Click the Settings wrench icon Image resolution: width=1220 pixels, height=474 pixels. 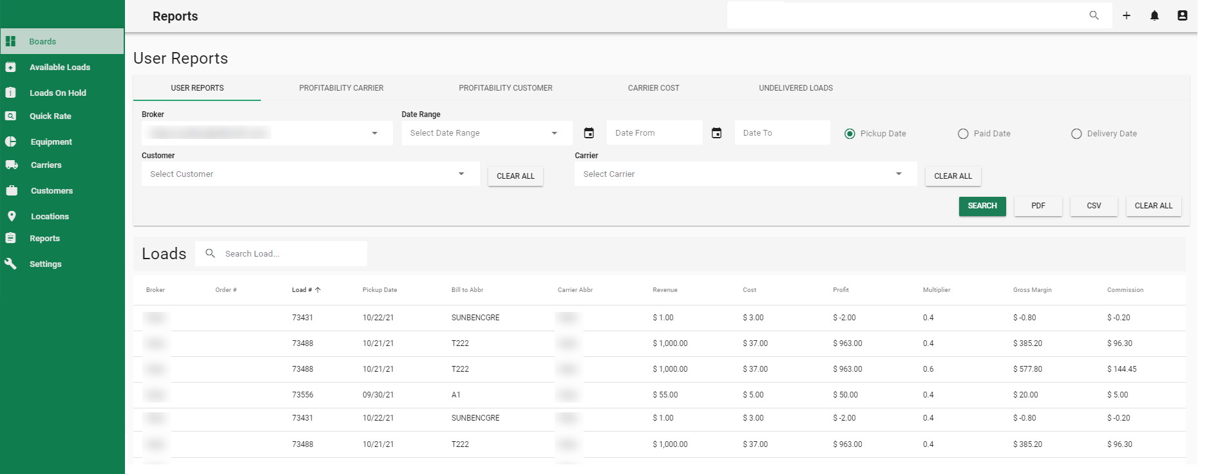[10, 264]
